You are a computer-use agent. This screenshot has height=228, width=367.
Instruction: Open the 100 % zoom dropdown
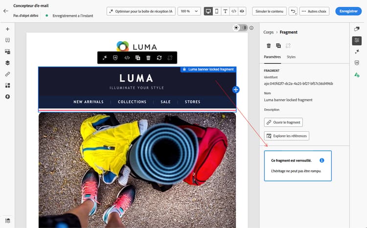coord(189,11)
